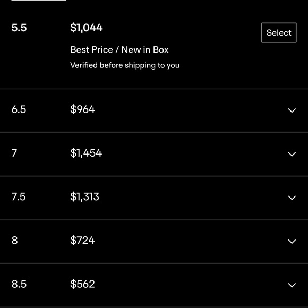The height and width of the screenshot is (308, 308).
Task: Select the $562 price text
Action: 82,284
